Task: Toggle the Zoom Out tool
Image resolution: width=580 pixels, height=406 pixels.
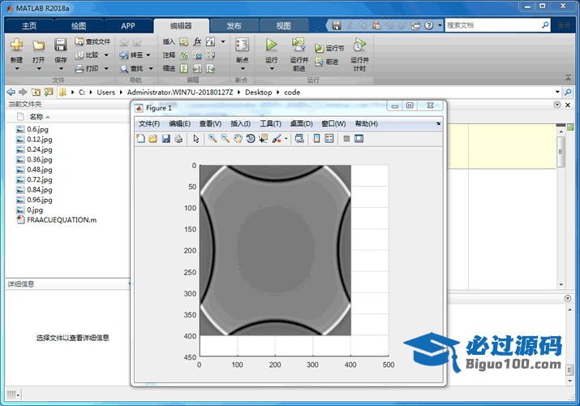Action: [225, 139]
